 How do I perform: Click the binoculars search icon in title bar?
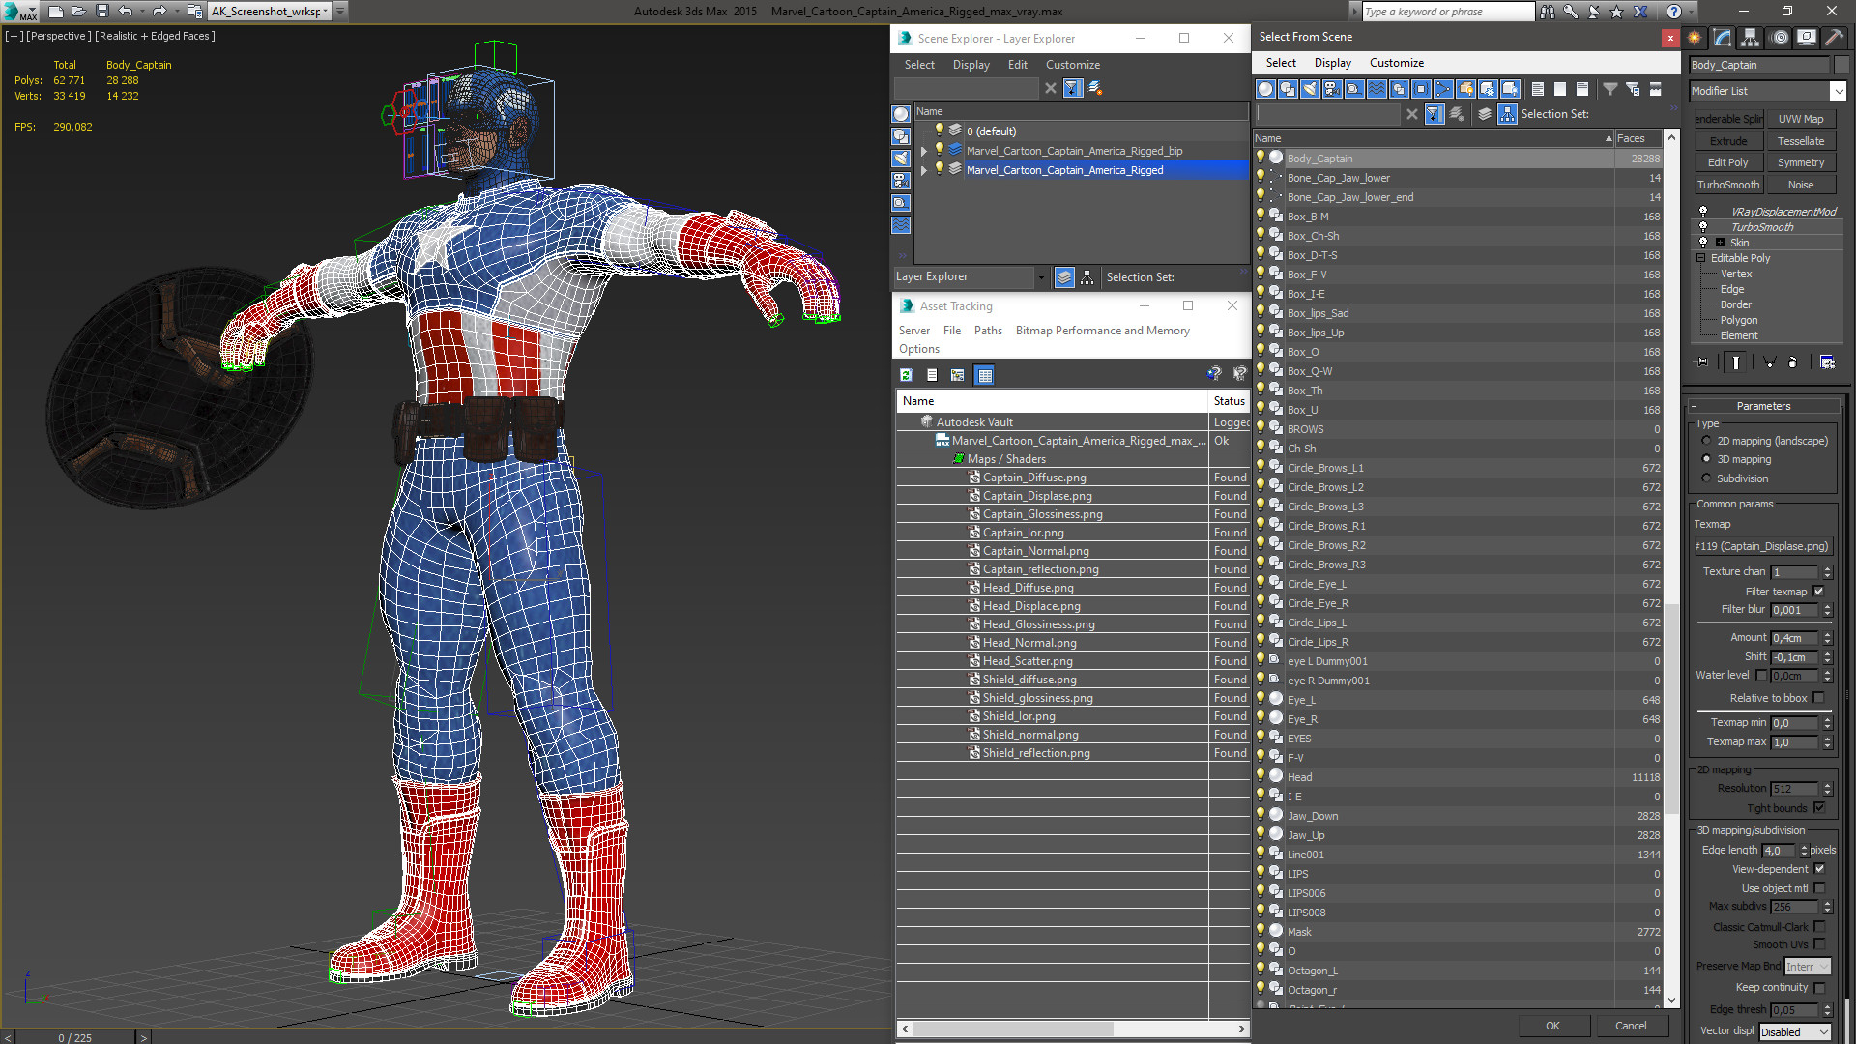1548,12
